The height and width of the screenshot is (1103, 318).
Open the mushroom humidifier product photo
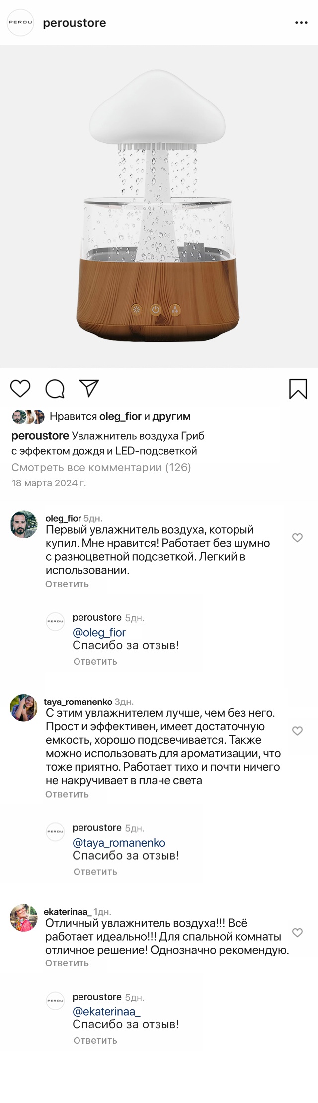tap(158, 206)
